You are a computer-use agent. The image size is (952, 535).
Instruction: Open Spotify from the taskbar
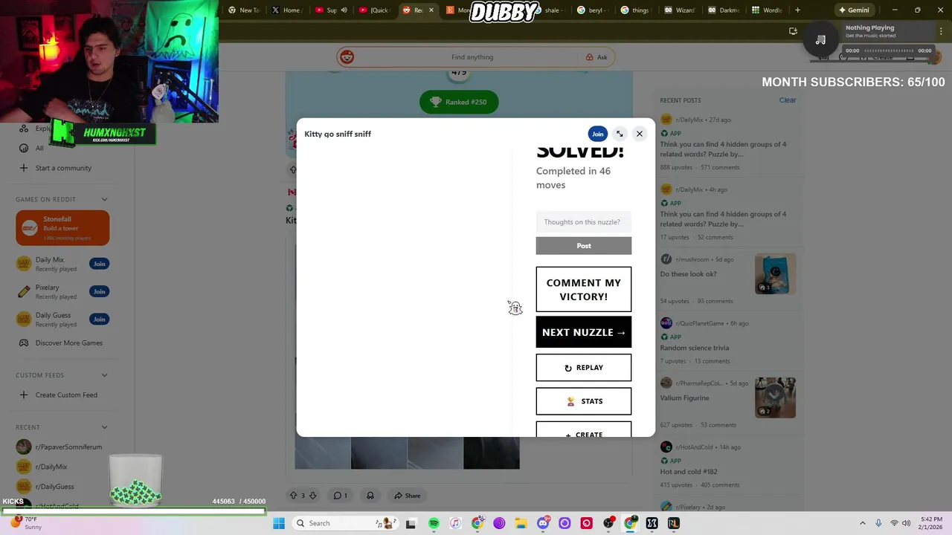point(434,523)
